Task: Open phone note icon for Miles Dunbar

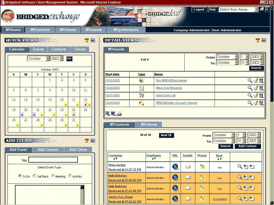Action: tap(202, 167)
